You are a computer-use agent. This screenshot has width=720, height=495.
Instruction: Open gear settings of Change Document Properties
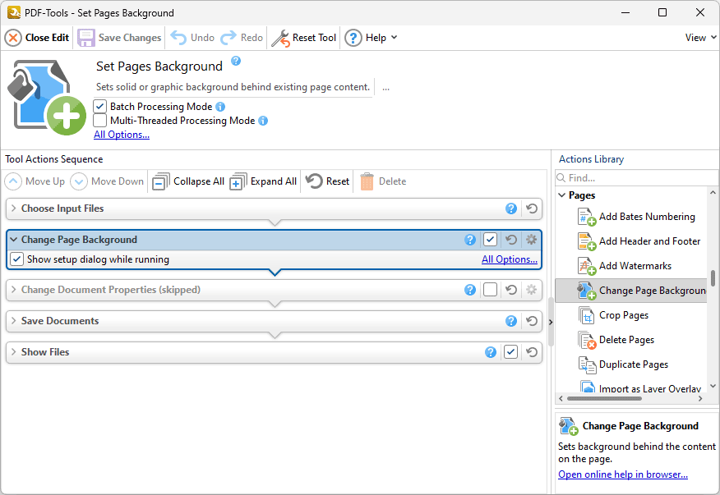click(x=531, y=290)
